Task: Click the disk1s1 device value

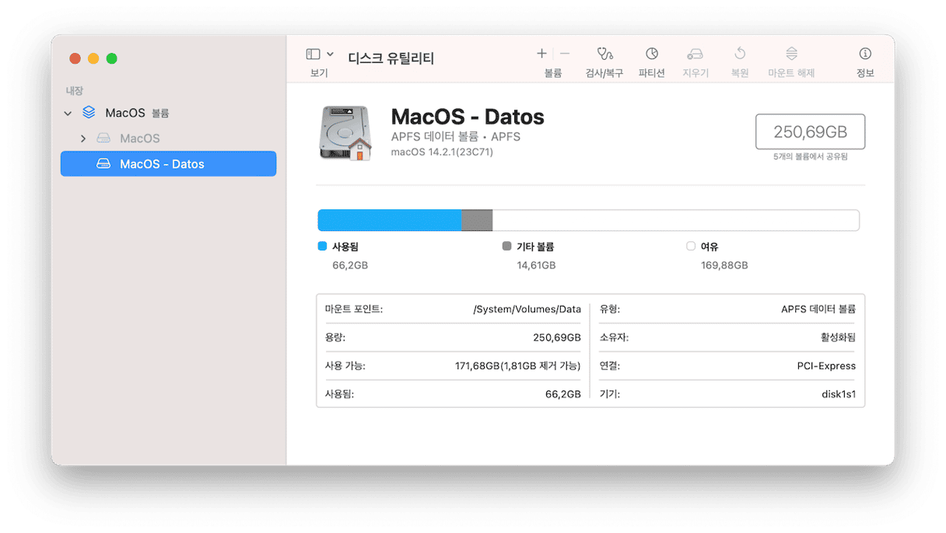Action: coord(839,394)
